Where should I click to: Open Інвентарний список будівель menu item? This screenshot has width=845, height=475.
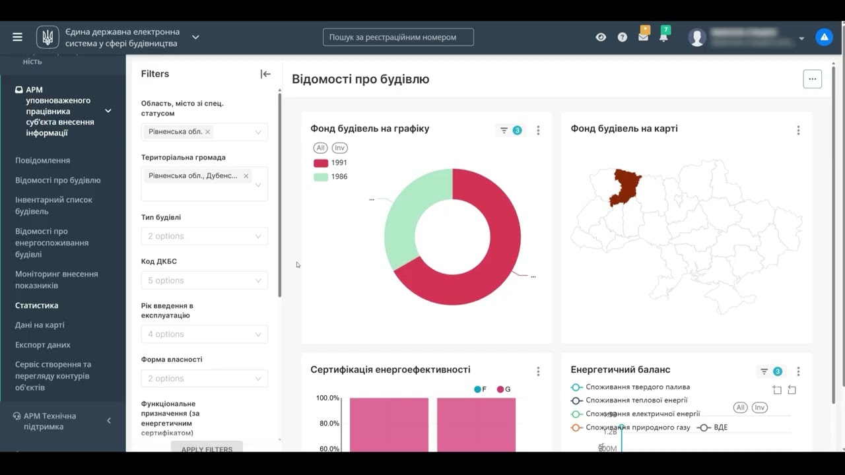coord(53,205)
